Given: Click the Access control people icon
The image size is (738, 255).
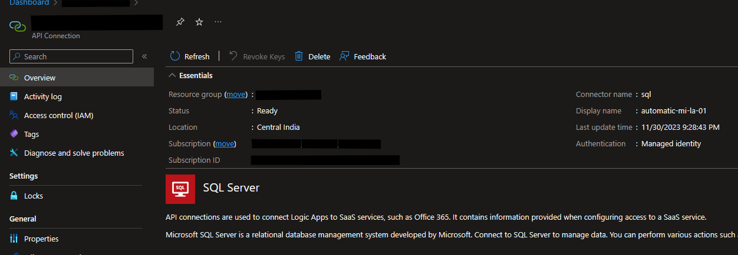Looking at the screenshot, I should click(x=14, y=115).
